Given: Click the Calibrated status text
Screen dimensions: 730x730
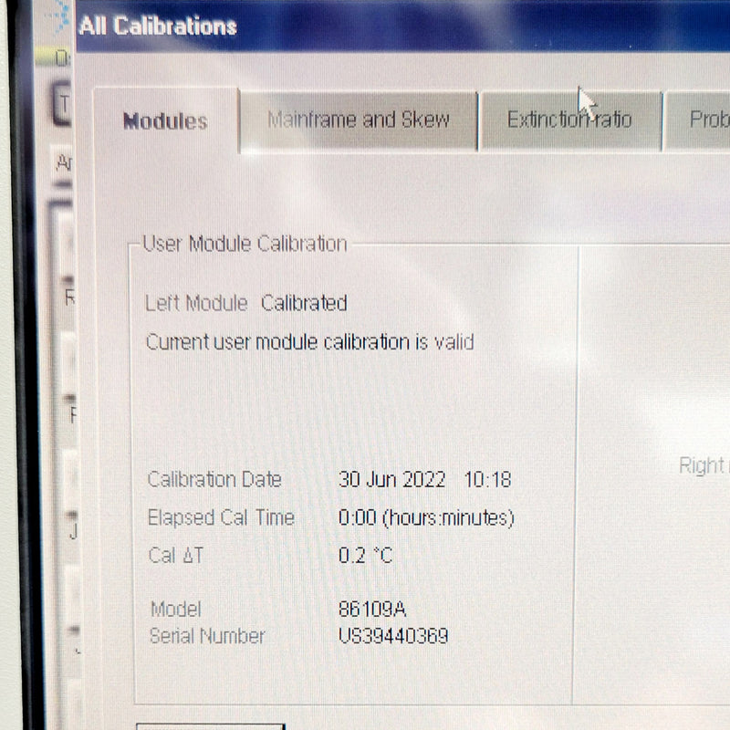Looking at the screenshot, I should 304,303.
